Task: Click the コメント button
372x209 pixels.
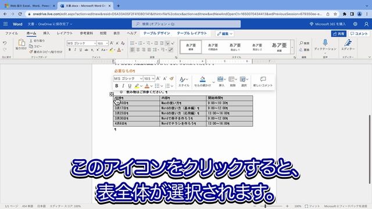Action: click(359, 34)
